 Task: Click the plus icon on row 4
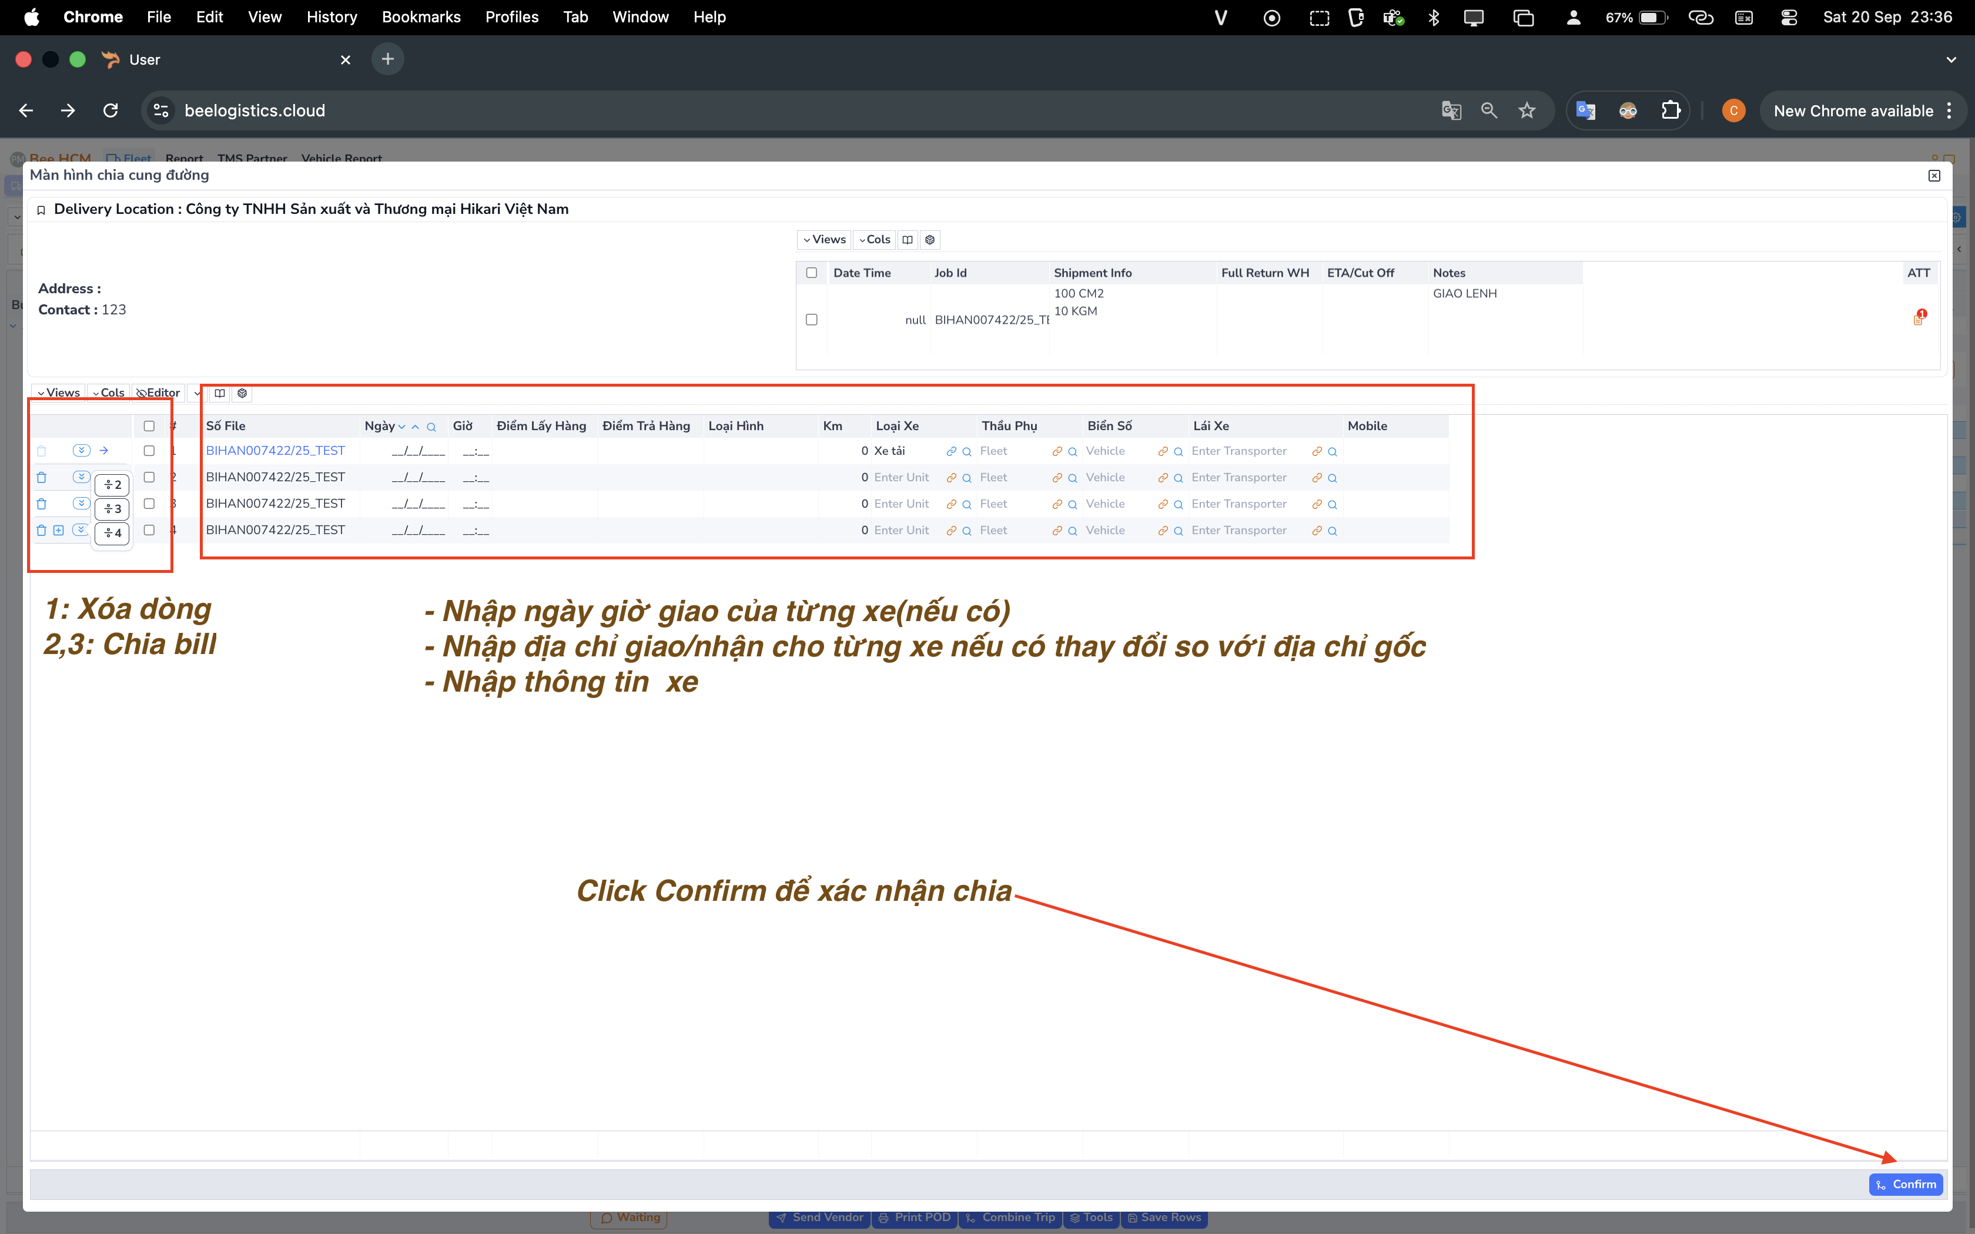(59, 531)
